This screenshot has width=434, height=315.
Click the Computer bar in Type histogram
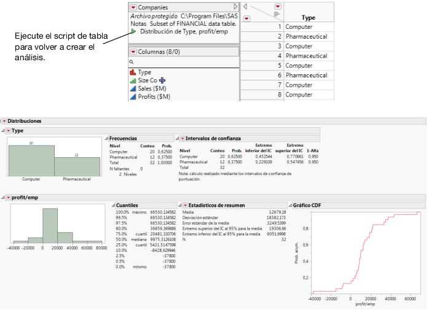point(31,161)
